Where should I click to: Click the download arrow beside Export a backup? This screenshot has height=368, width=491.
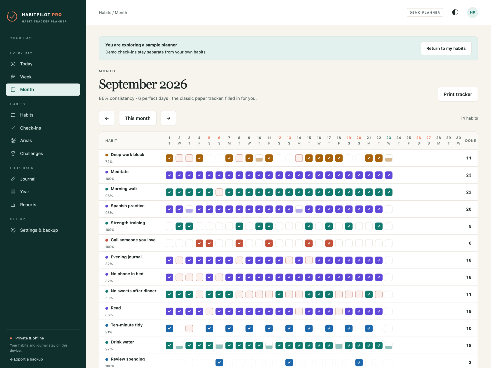click(11, 359)
